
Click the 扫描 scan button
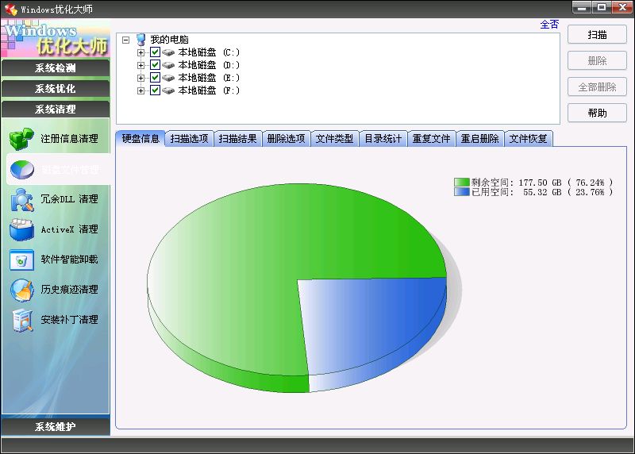coord(597,35)
